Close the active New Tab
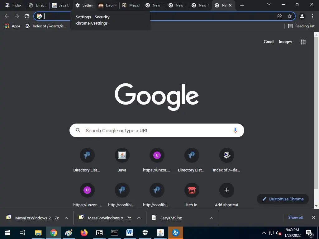 click(230, 5)
